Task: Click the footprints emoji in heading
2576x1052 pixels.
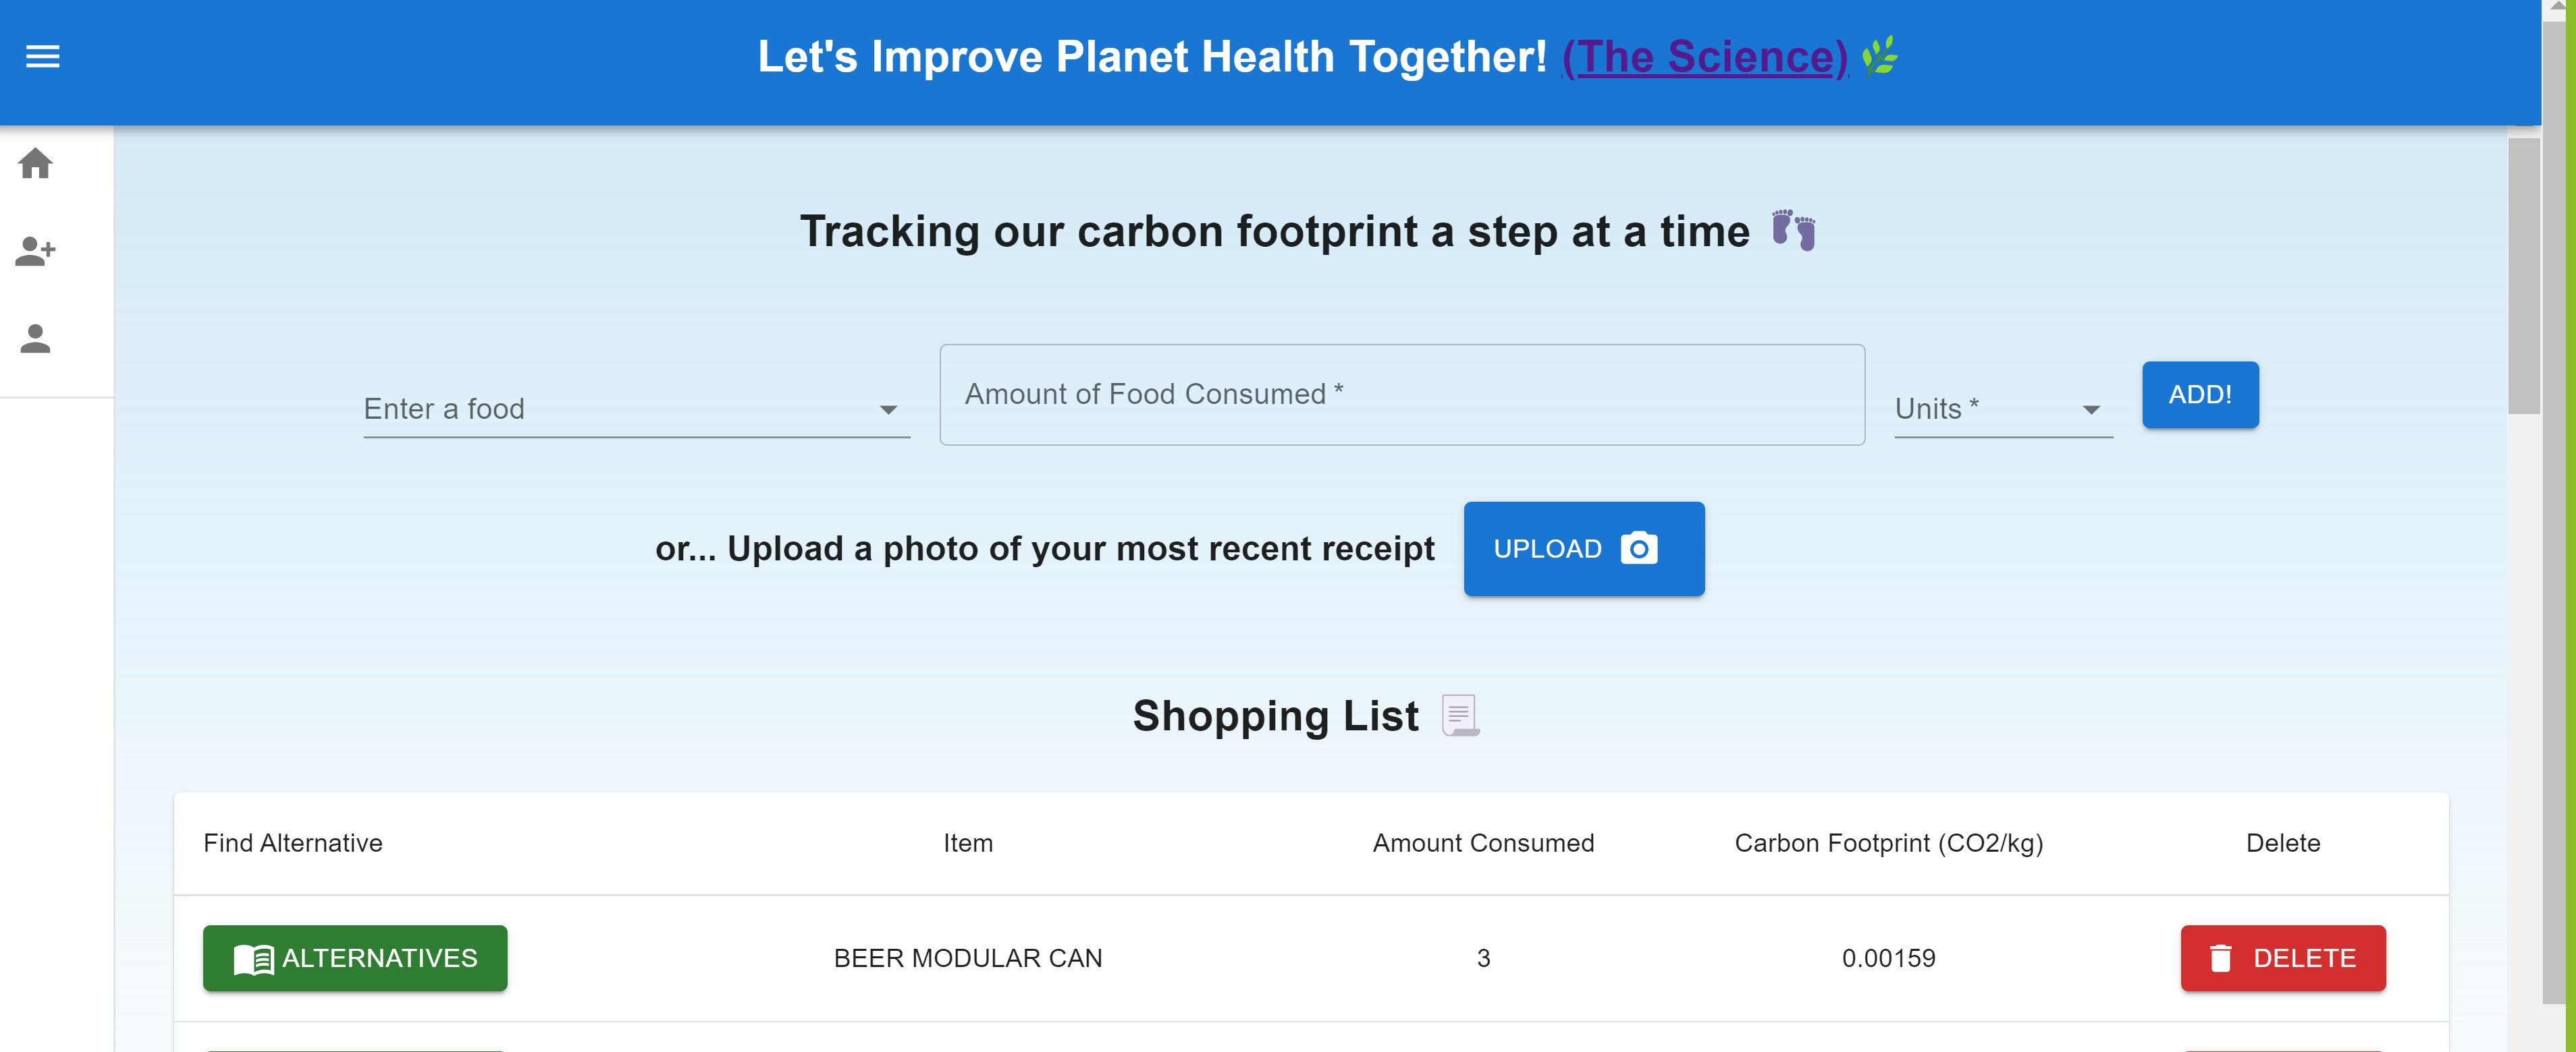Action: coord(1793,231)
